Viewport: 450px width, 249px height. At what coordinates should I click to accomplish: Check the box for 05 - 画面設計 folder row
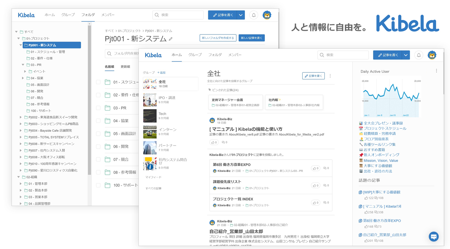coord(98,134)
